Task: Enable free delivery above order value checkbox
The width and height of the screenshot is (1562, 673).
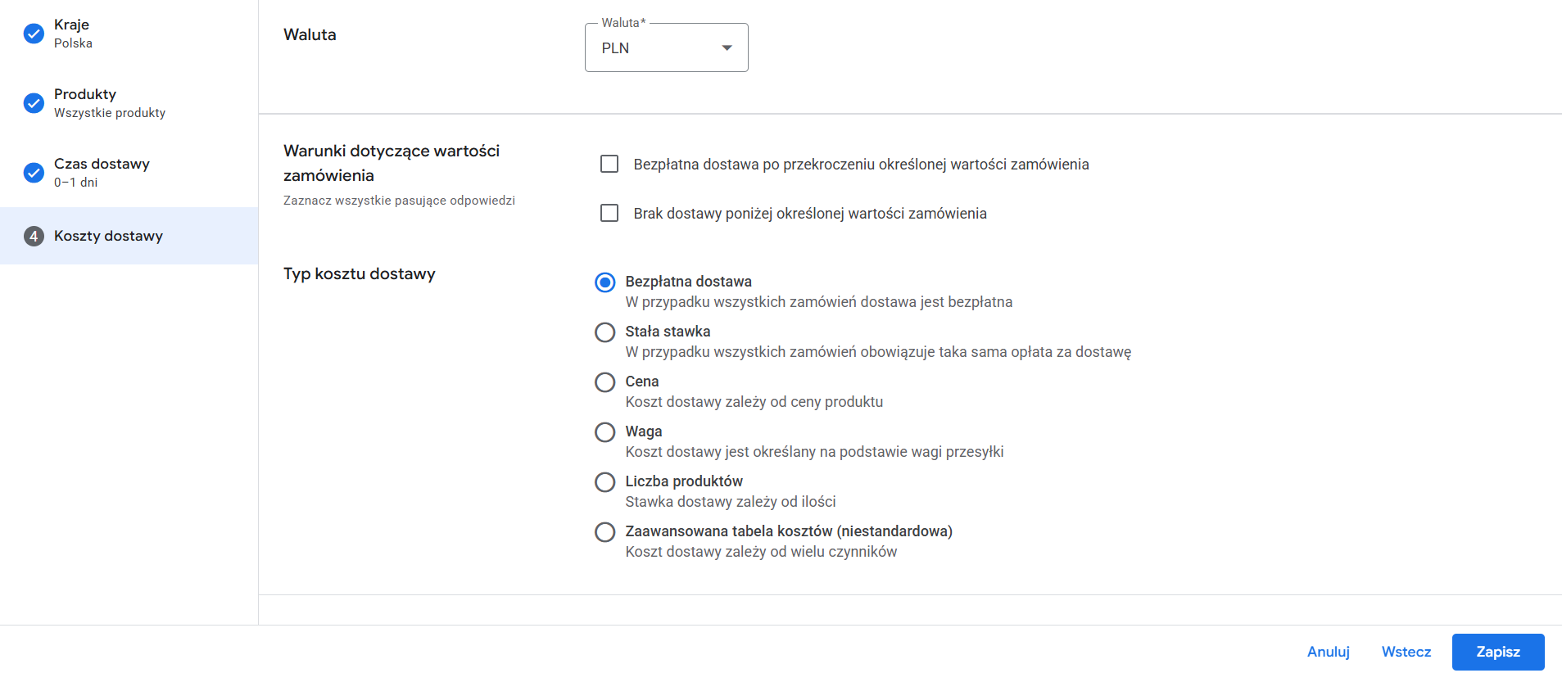Action: coord(609,164)
